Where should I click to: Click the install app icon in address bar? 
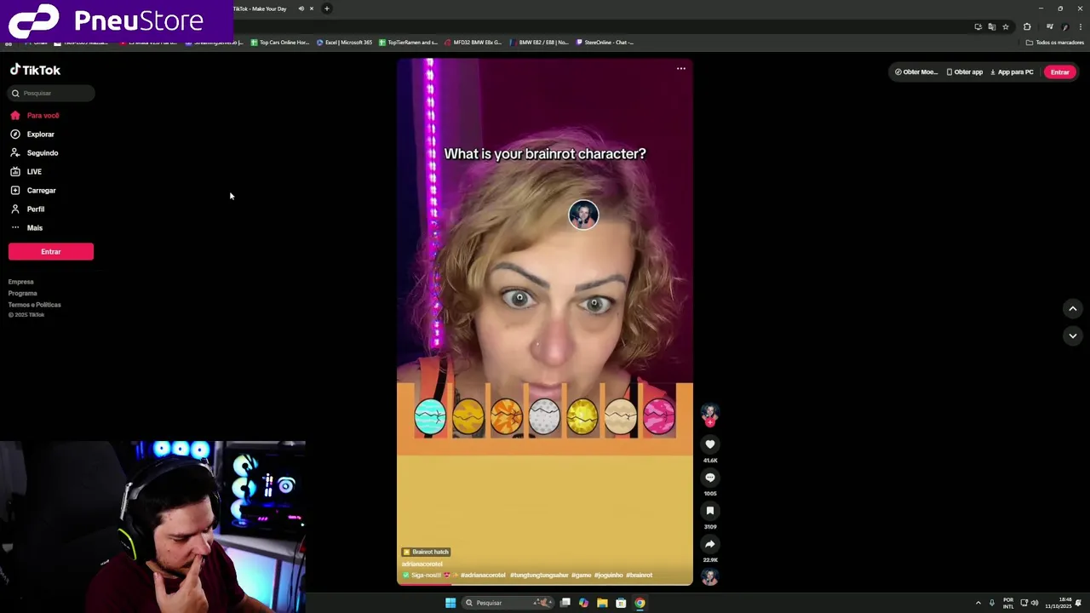(x=978, y=26)
